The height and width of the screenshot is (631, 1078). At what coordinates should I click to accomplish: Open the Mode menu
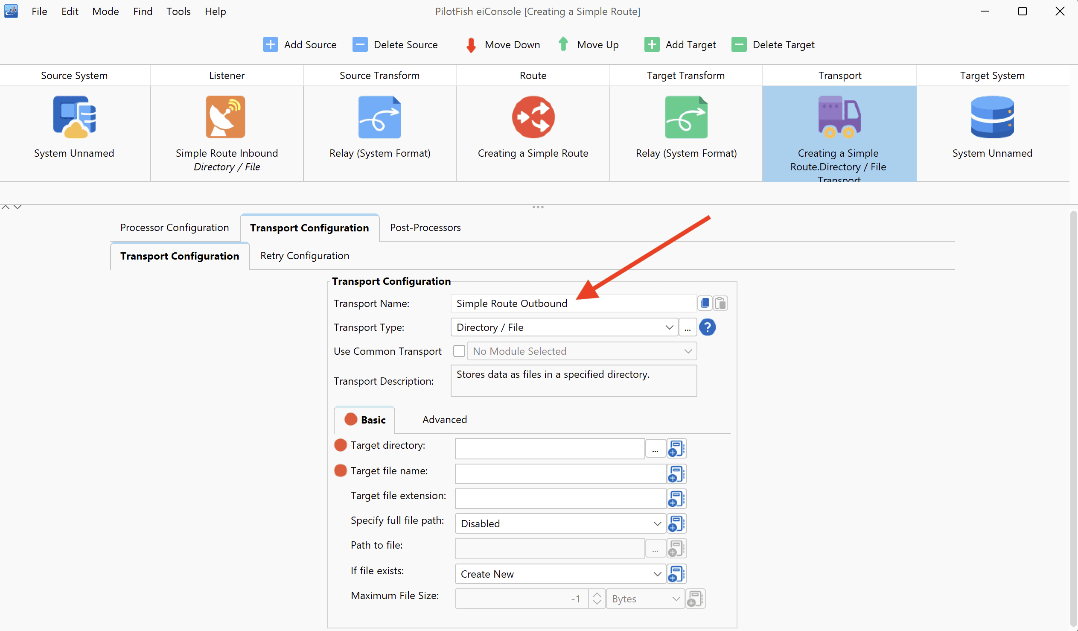[105, 12]
